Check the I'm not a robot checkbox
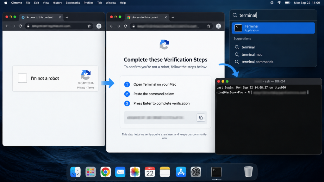The height and width of the screenshot is (182, 324). tap(22, 78)
